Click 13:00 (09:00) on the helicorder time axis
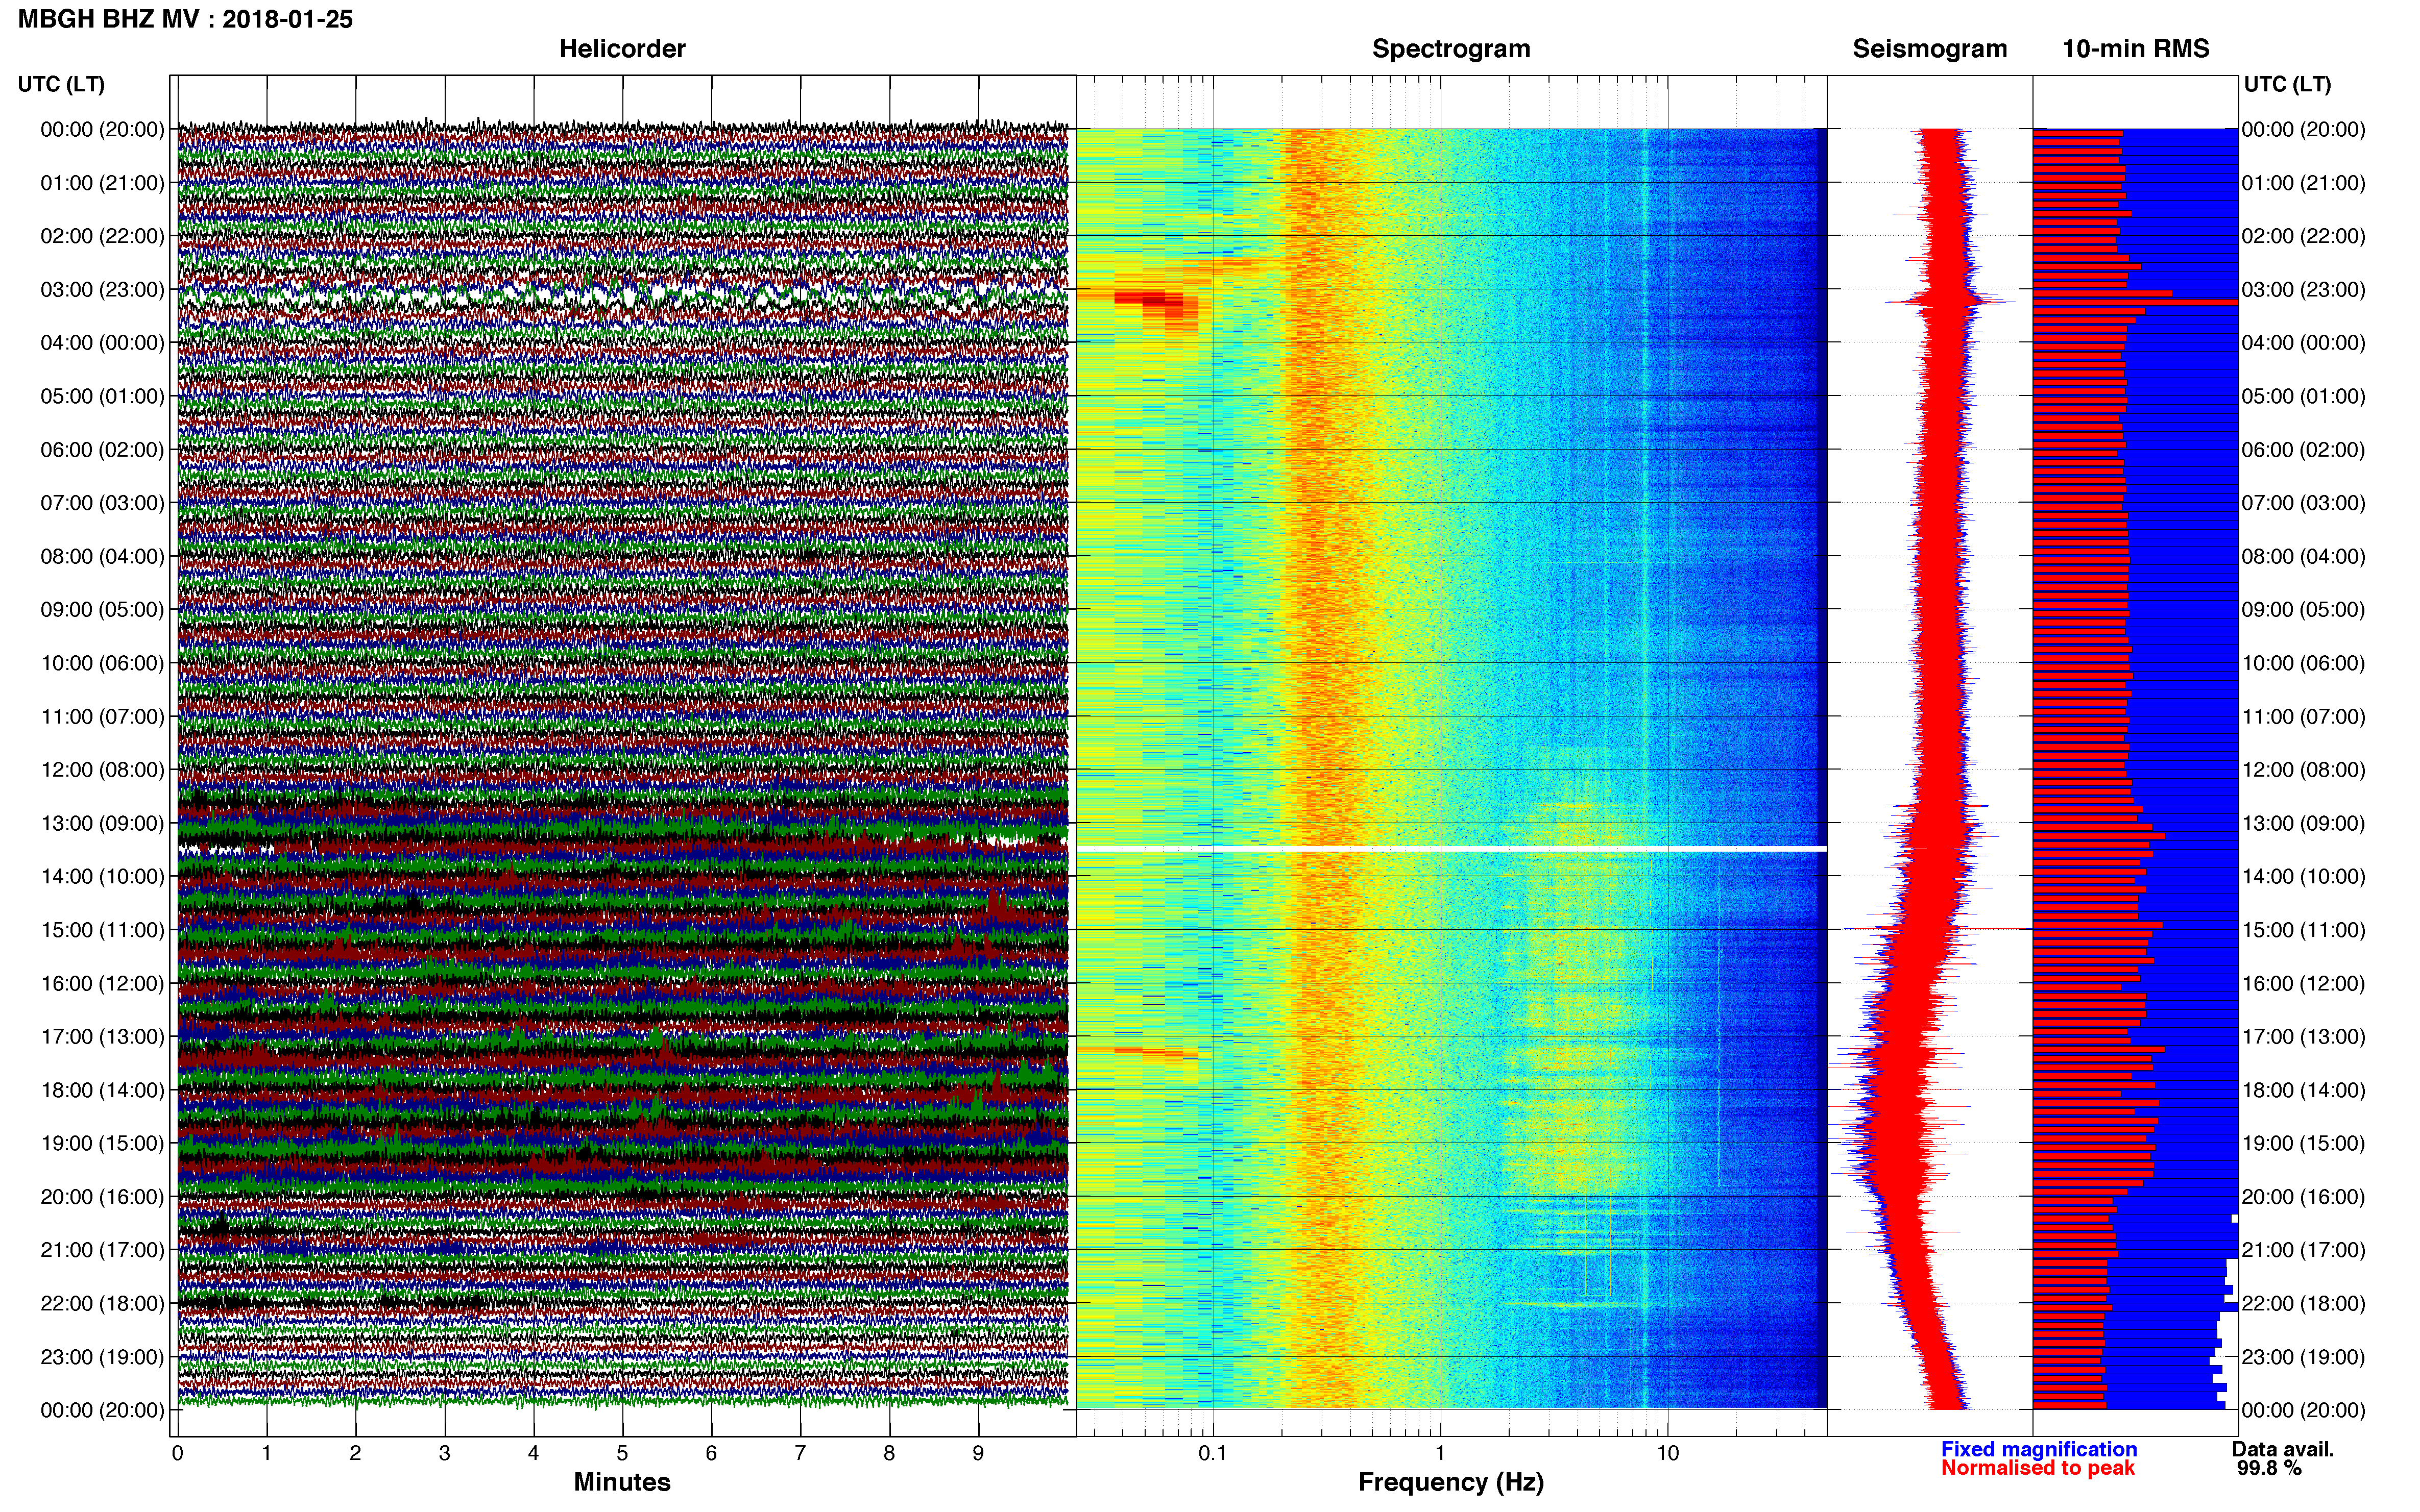Image resolution: width=2420 pixels, height=1512 pixels. tap(102, 823)
